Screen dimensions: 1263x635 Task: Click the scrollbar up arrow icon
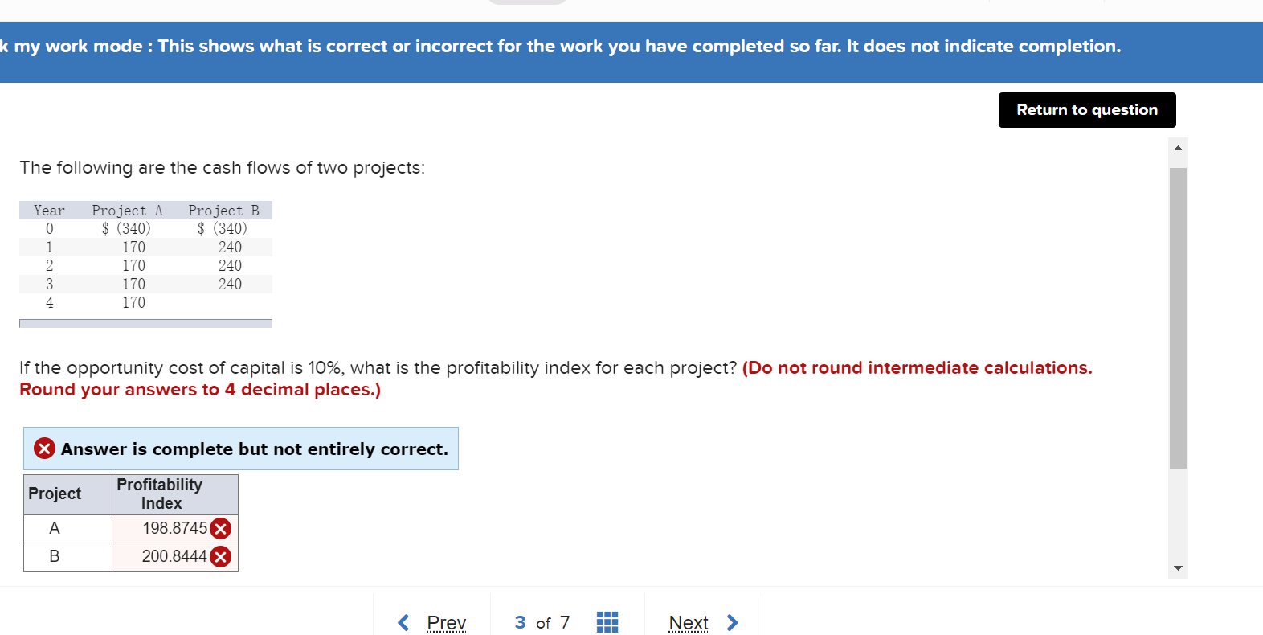click(1178, 147)
